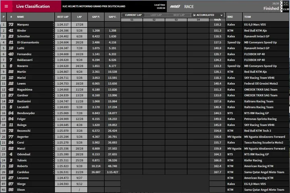Image resolution: width=290 pixels, height=193 pixels.
Task: Select rider Nagashima name
Action: pyautogui.click(x=25, y=90)
